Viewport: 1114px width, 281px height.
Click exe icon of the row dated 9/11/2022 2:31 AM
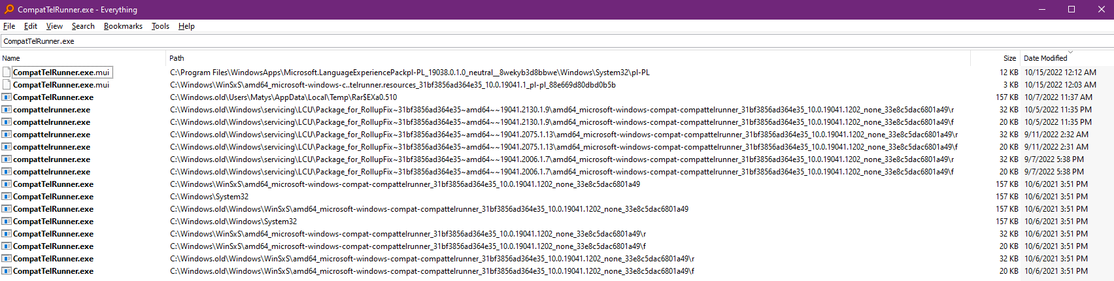coord(7,147)
